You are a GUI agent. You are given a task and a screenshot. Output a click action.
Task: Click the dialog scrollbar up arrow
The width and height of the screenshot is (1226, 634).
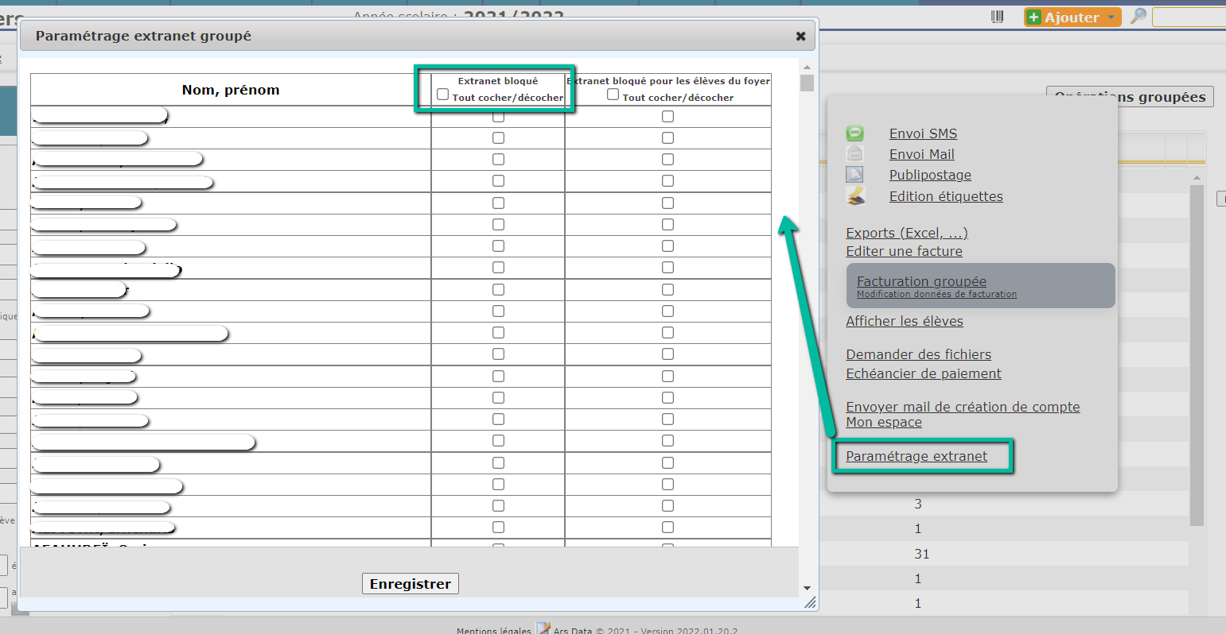[807, 68]
